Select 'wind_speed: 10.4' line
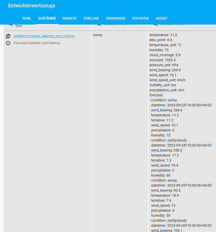Image resolution: width=216 pixels, height=232 pixels. click(165, 165)
